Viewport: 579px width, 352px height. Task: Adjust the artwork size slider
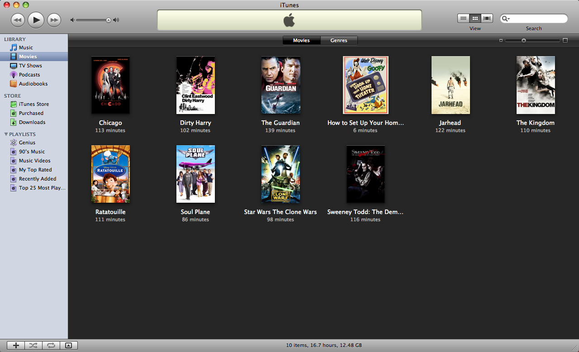[532, 40]
